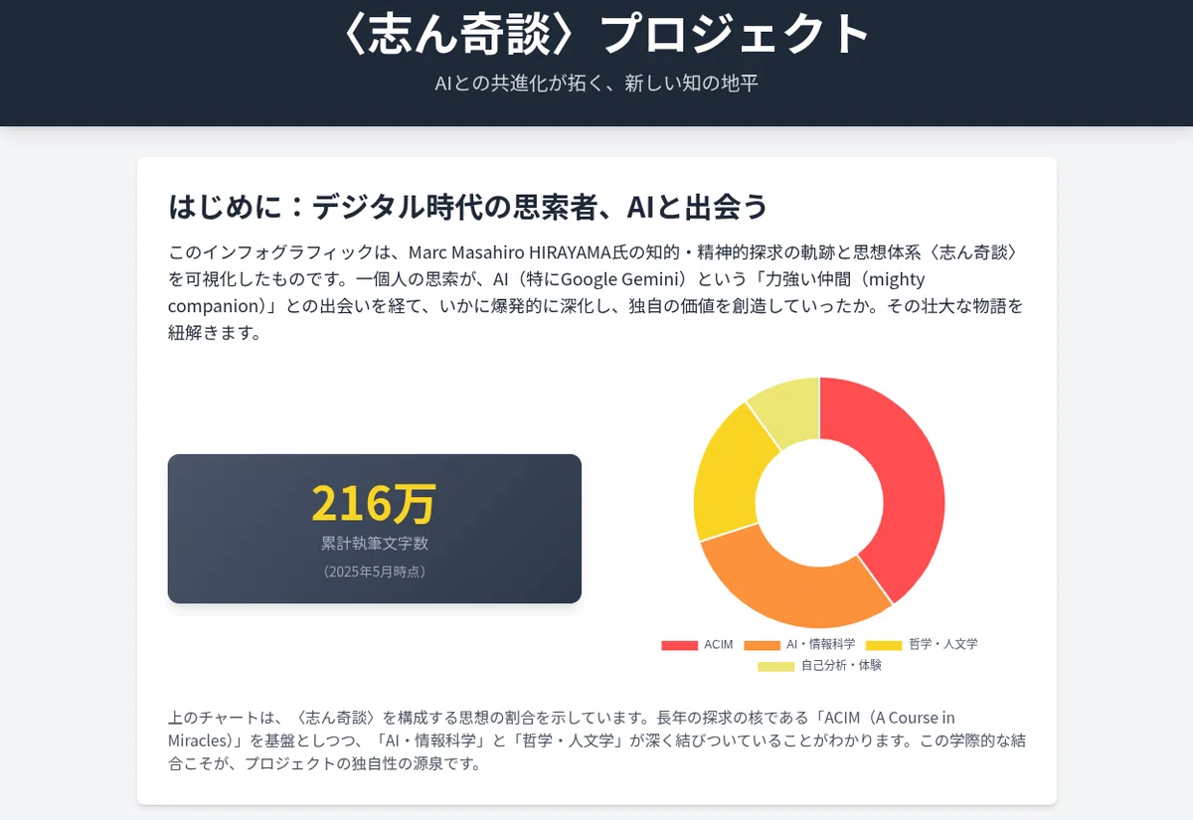Viewport: 1193px width, 820px height.
Task: Toggle the AI・情報科学 legend label
Action: pos(820,645)
